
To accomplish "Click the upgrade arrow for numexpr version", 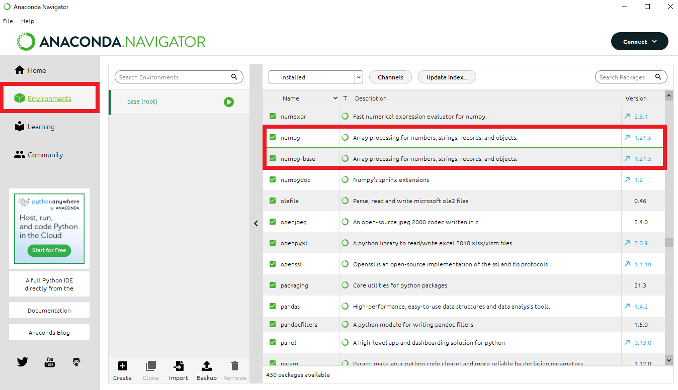I will [627, 116].
